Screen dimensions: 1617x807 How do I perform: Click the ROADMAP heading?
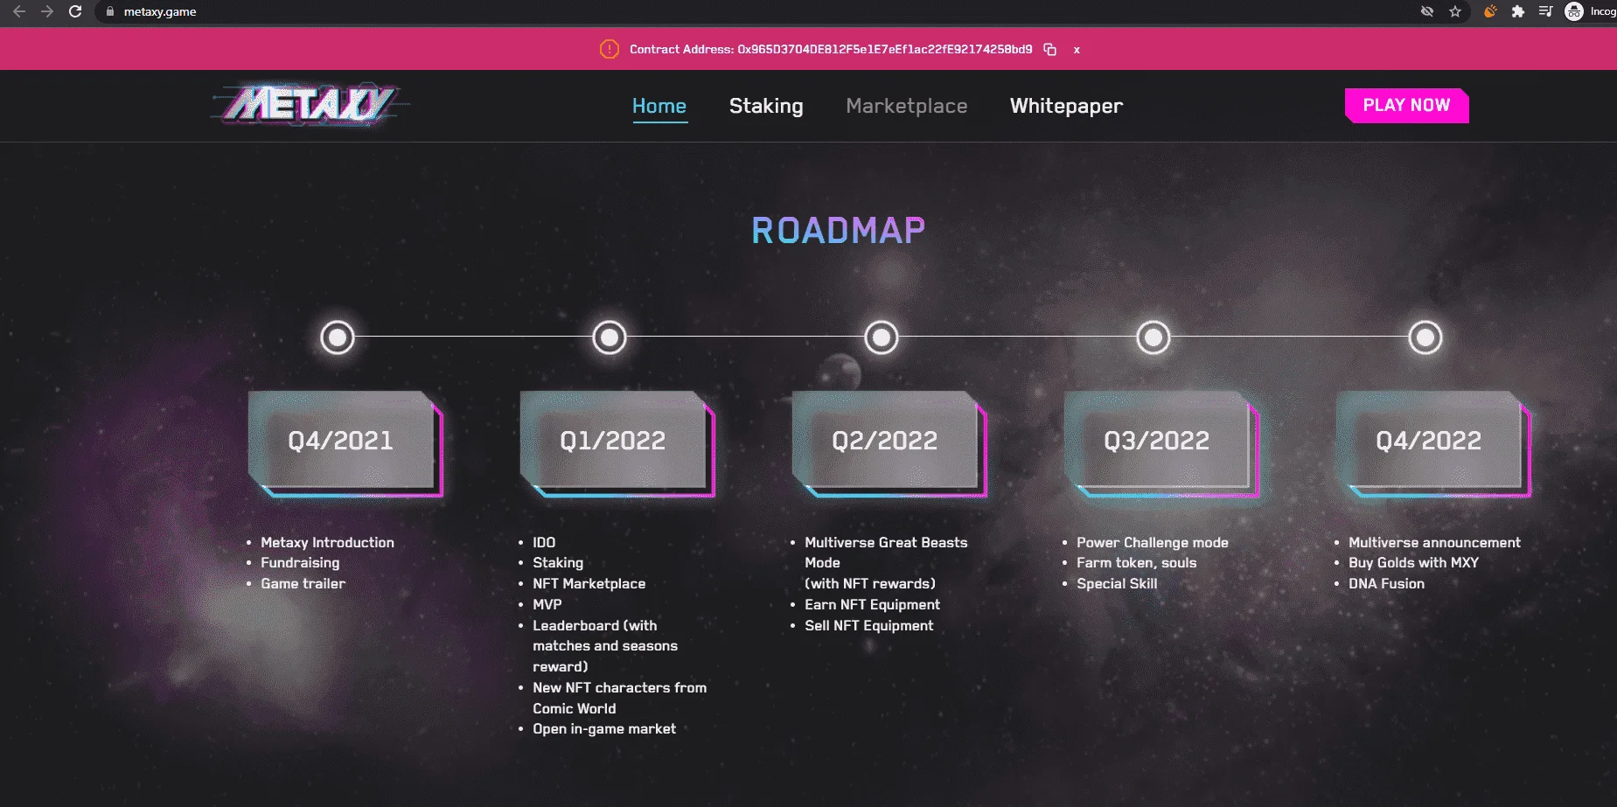(x=838, y=231)
